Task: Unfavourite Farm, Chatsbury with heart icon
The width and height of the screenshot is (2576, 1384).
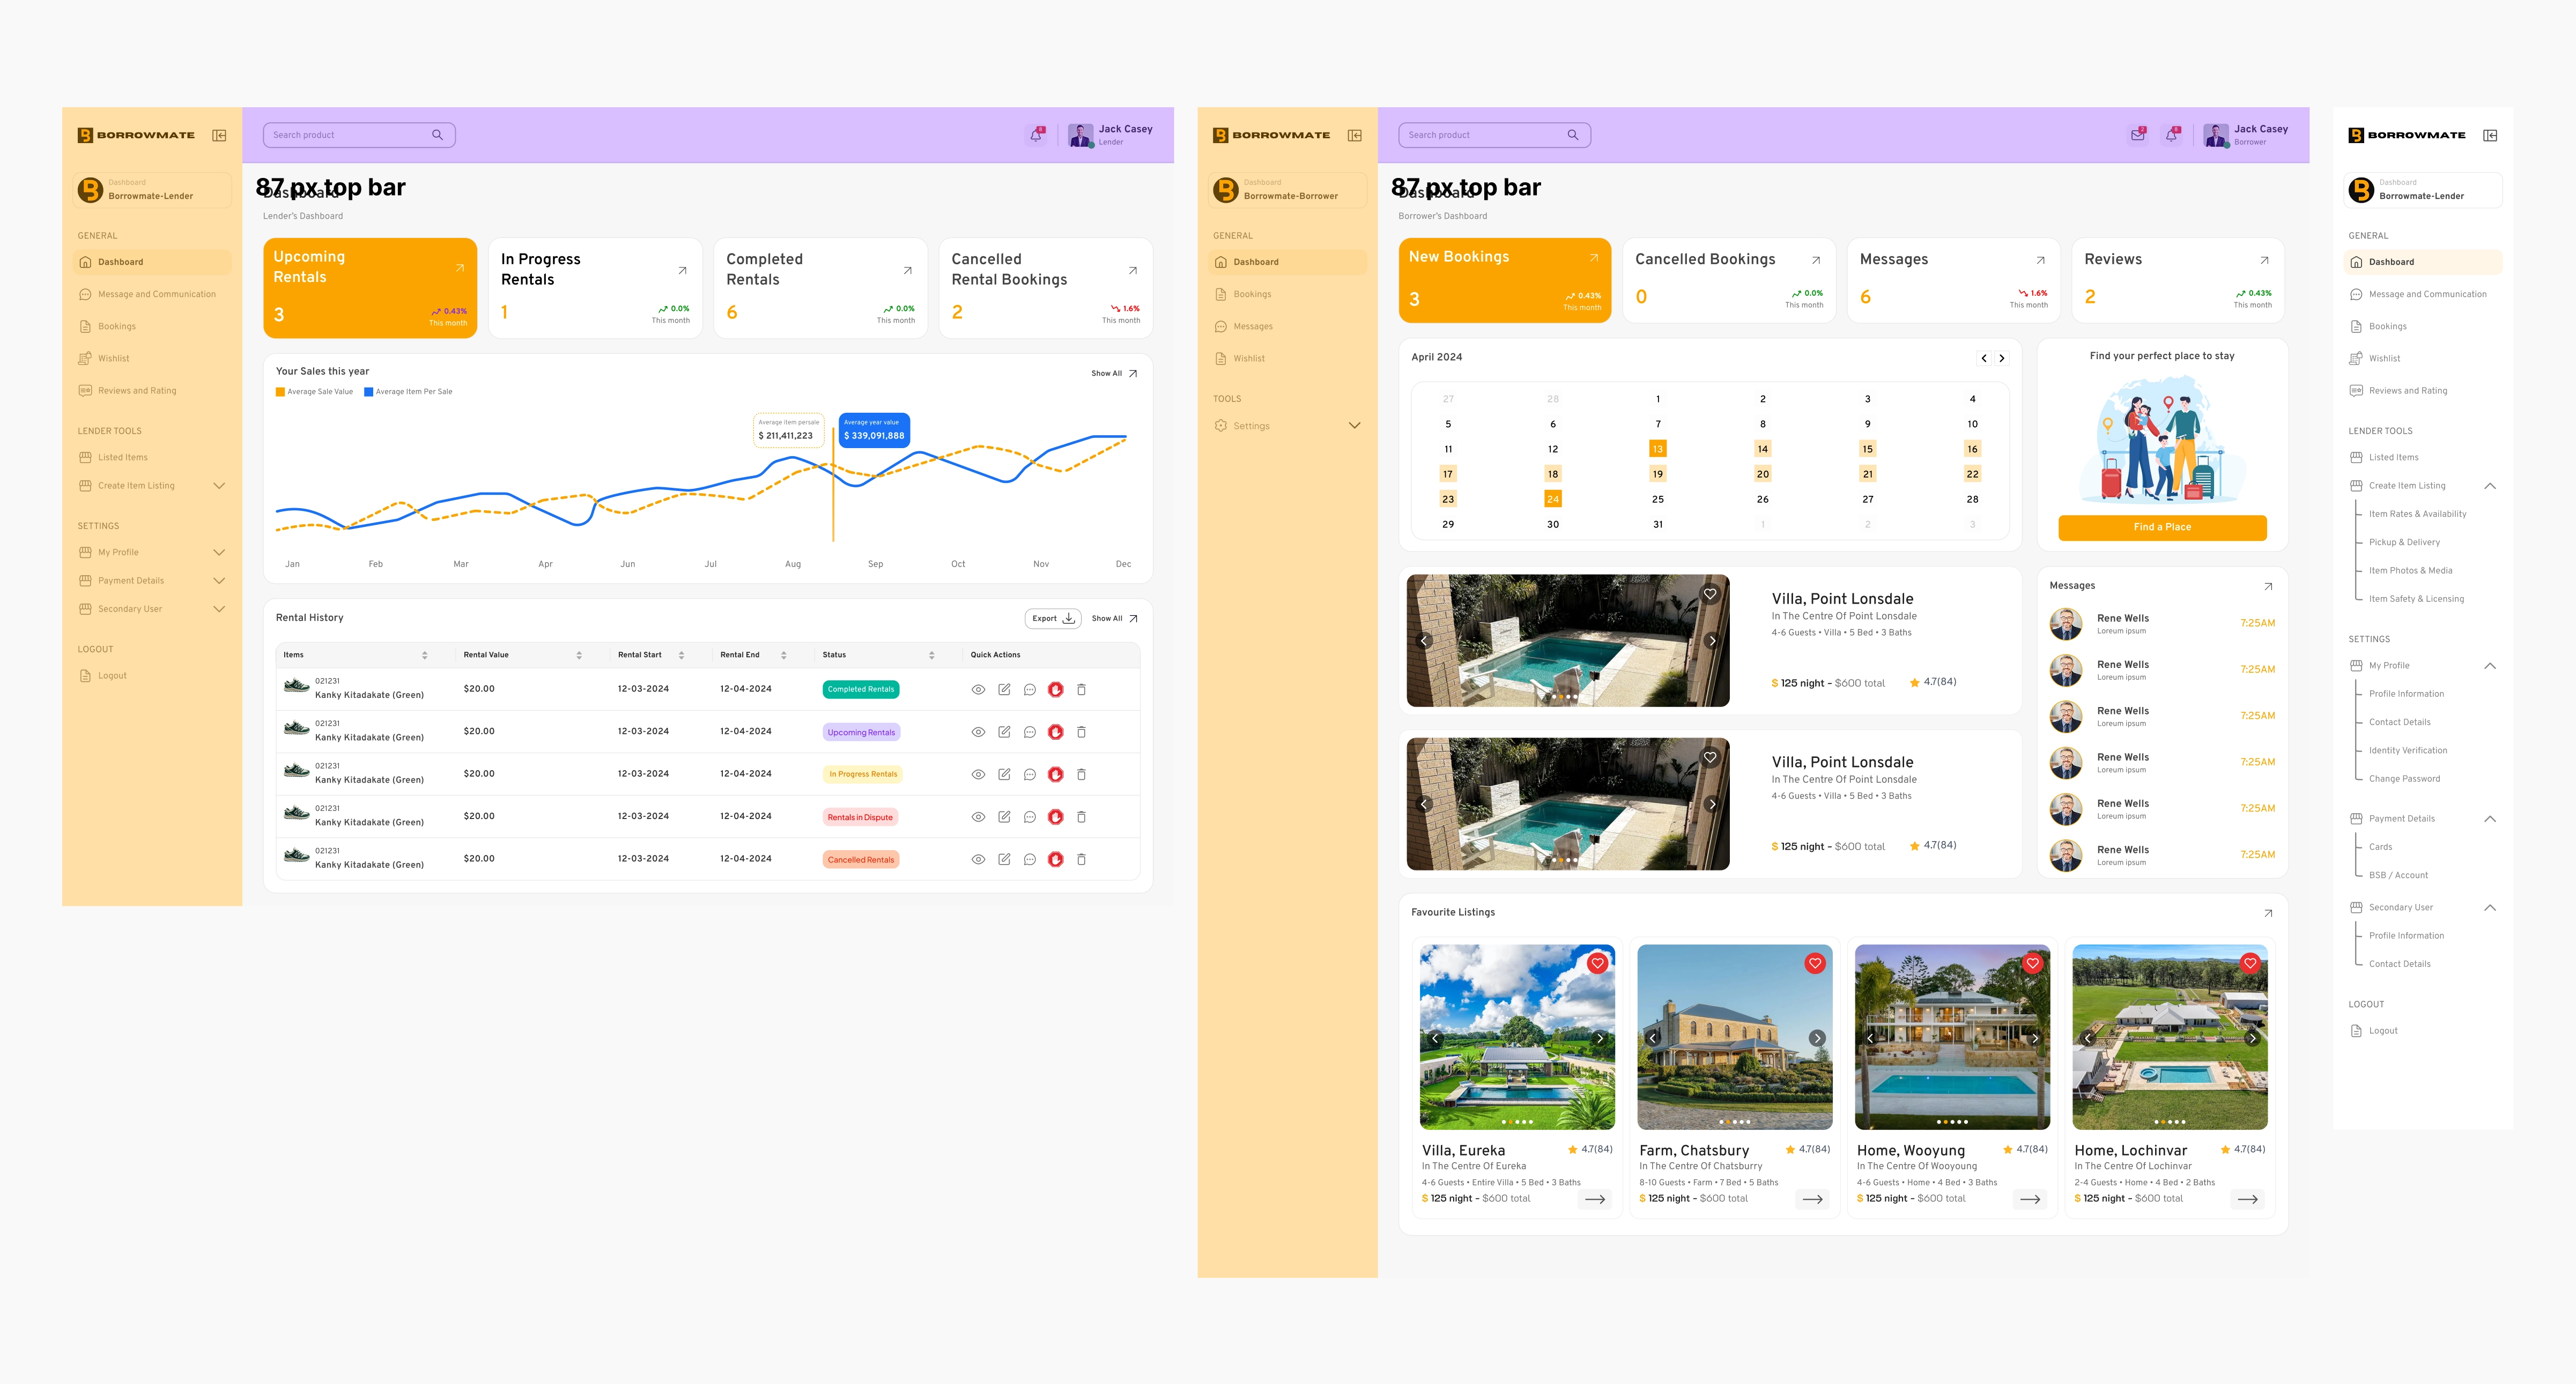Action: coord(1815,963)
